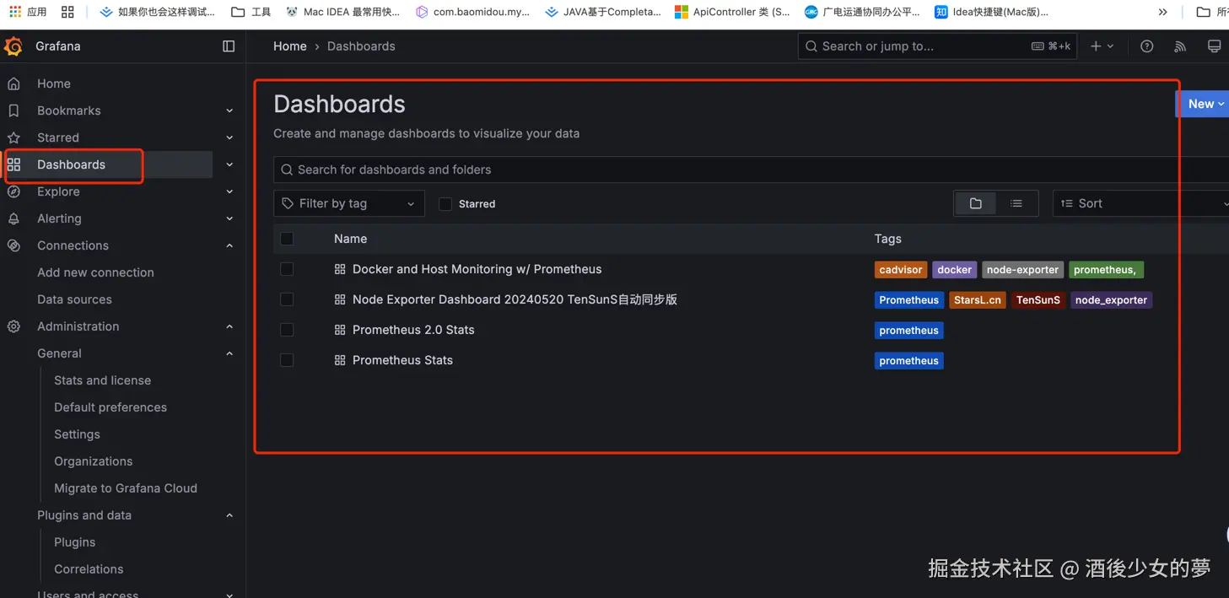Collapse the Connections section chevron
The image size is (1229, 598).
point(229,245)
